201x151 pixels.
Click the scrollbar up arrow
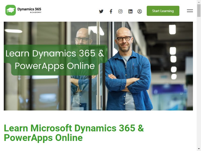199,2
